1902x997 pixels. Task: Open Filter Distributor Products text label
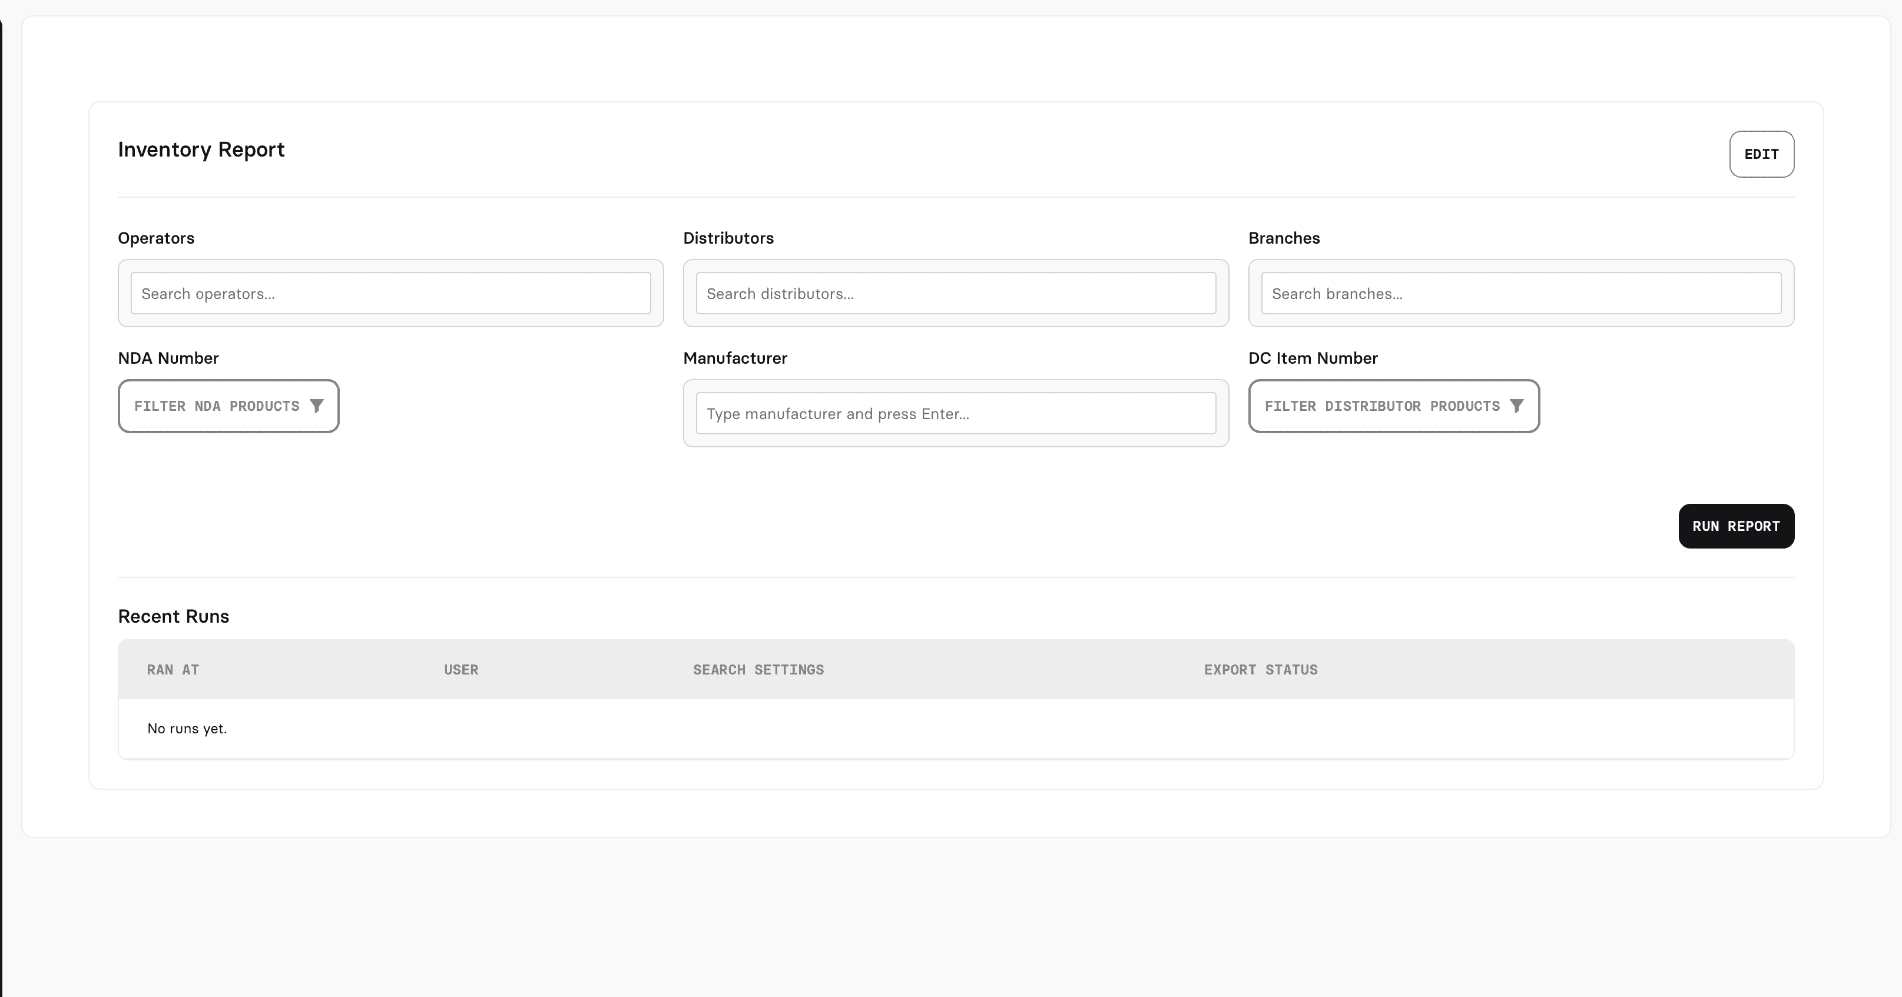(x=1381, y=406)
